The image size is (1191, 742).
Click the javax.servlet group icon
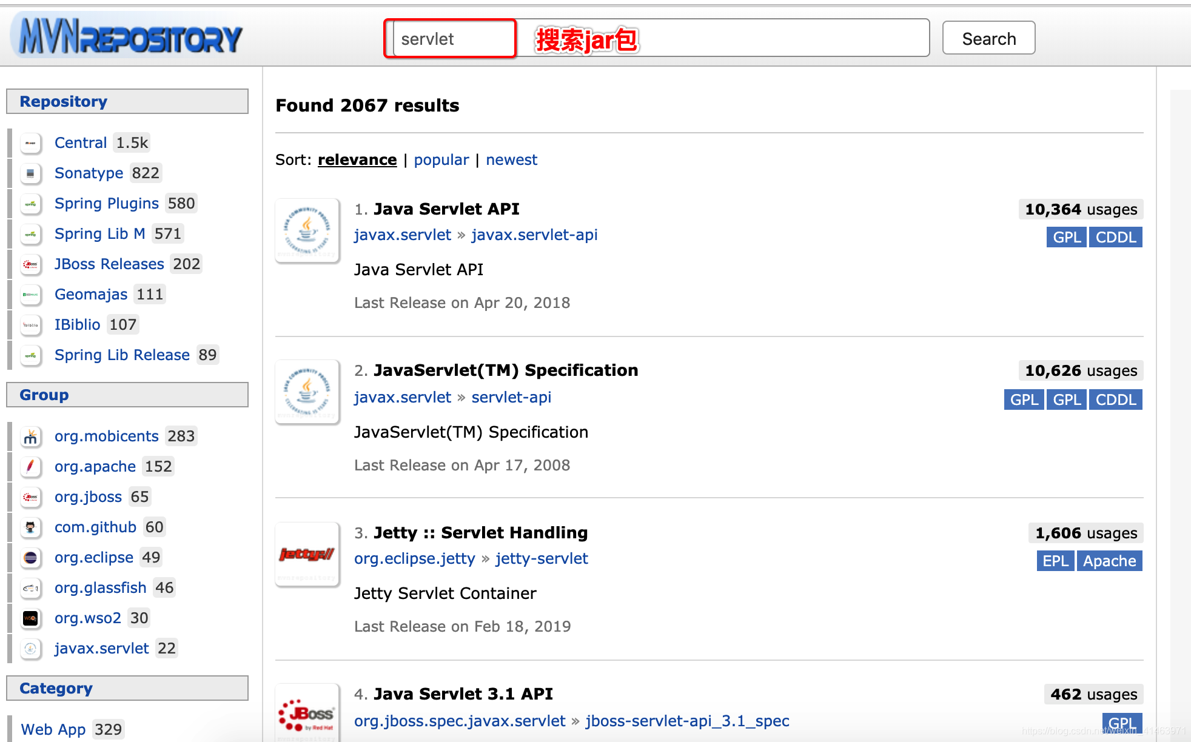pyautogui.click(x=31, y=649)
